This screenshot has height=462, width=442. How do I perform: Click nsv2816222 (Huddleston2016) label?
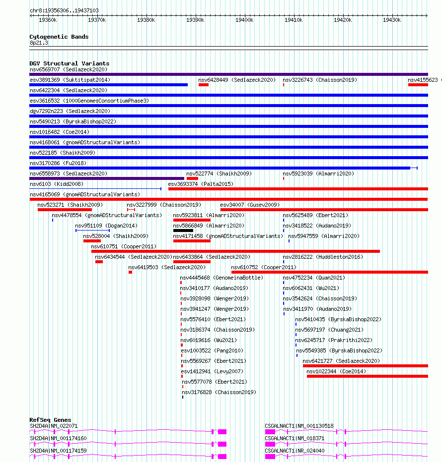point(323,257)
